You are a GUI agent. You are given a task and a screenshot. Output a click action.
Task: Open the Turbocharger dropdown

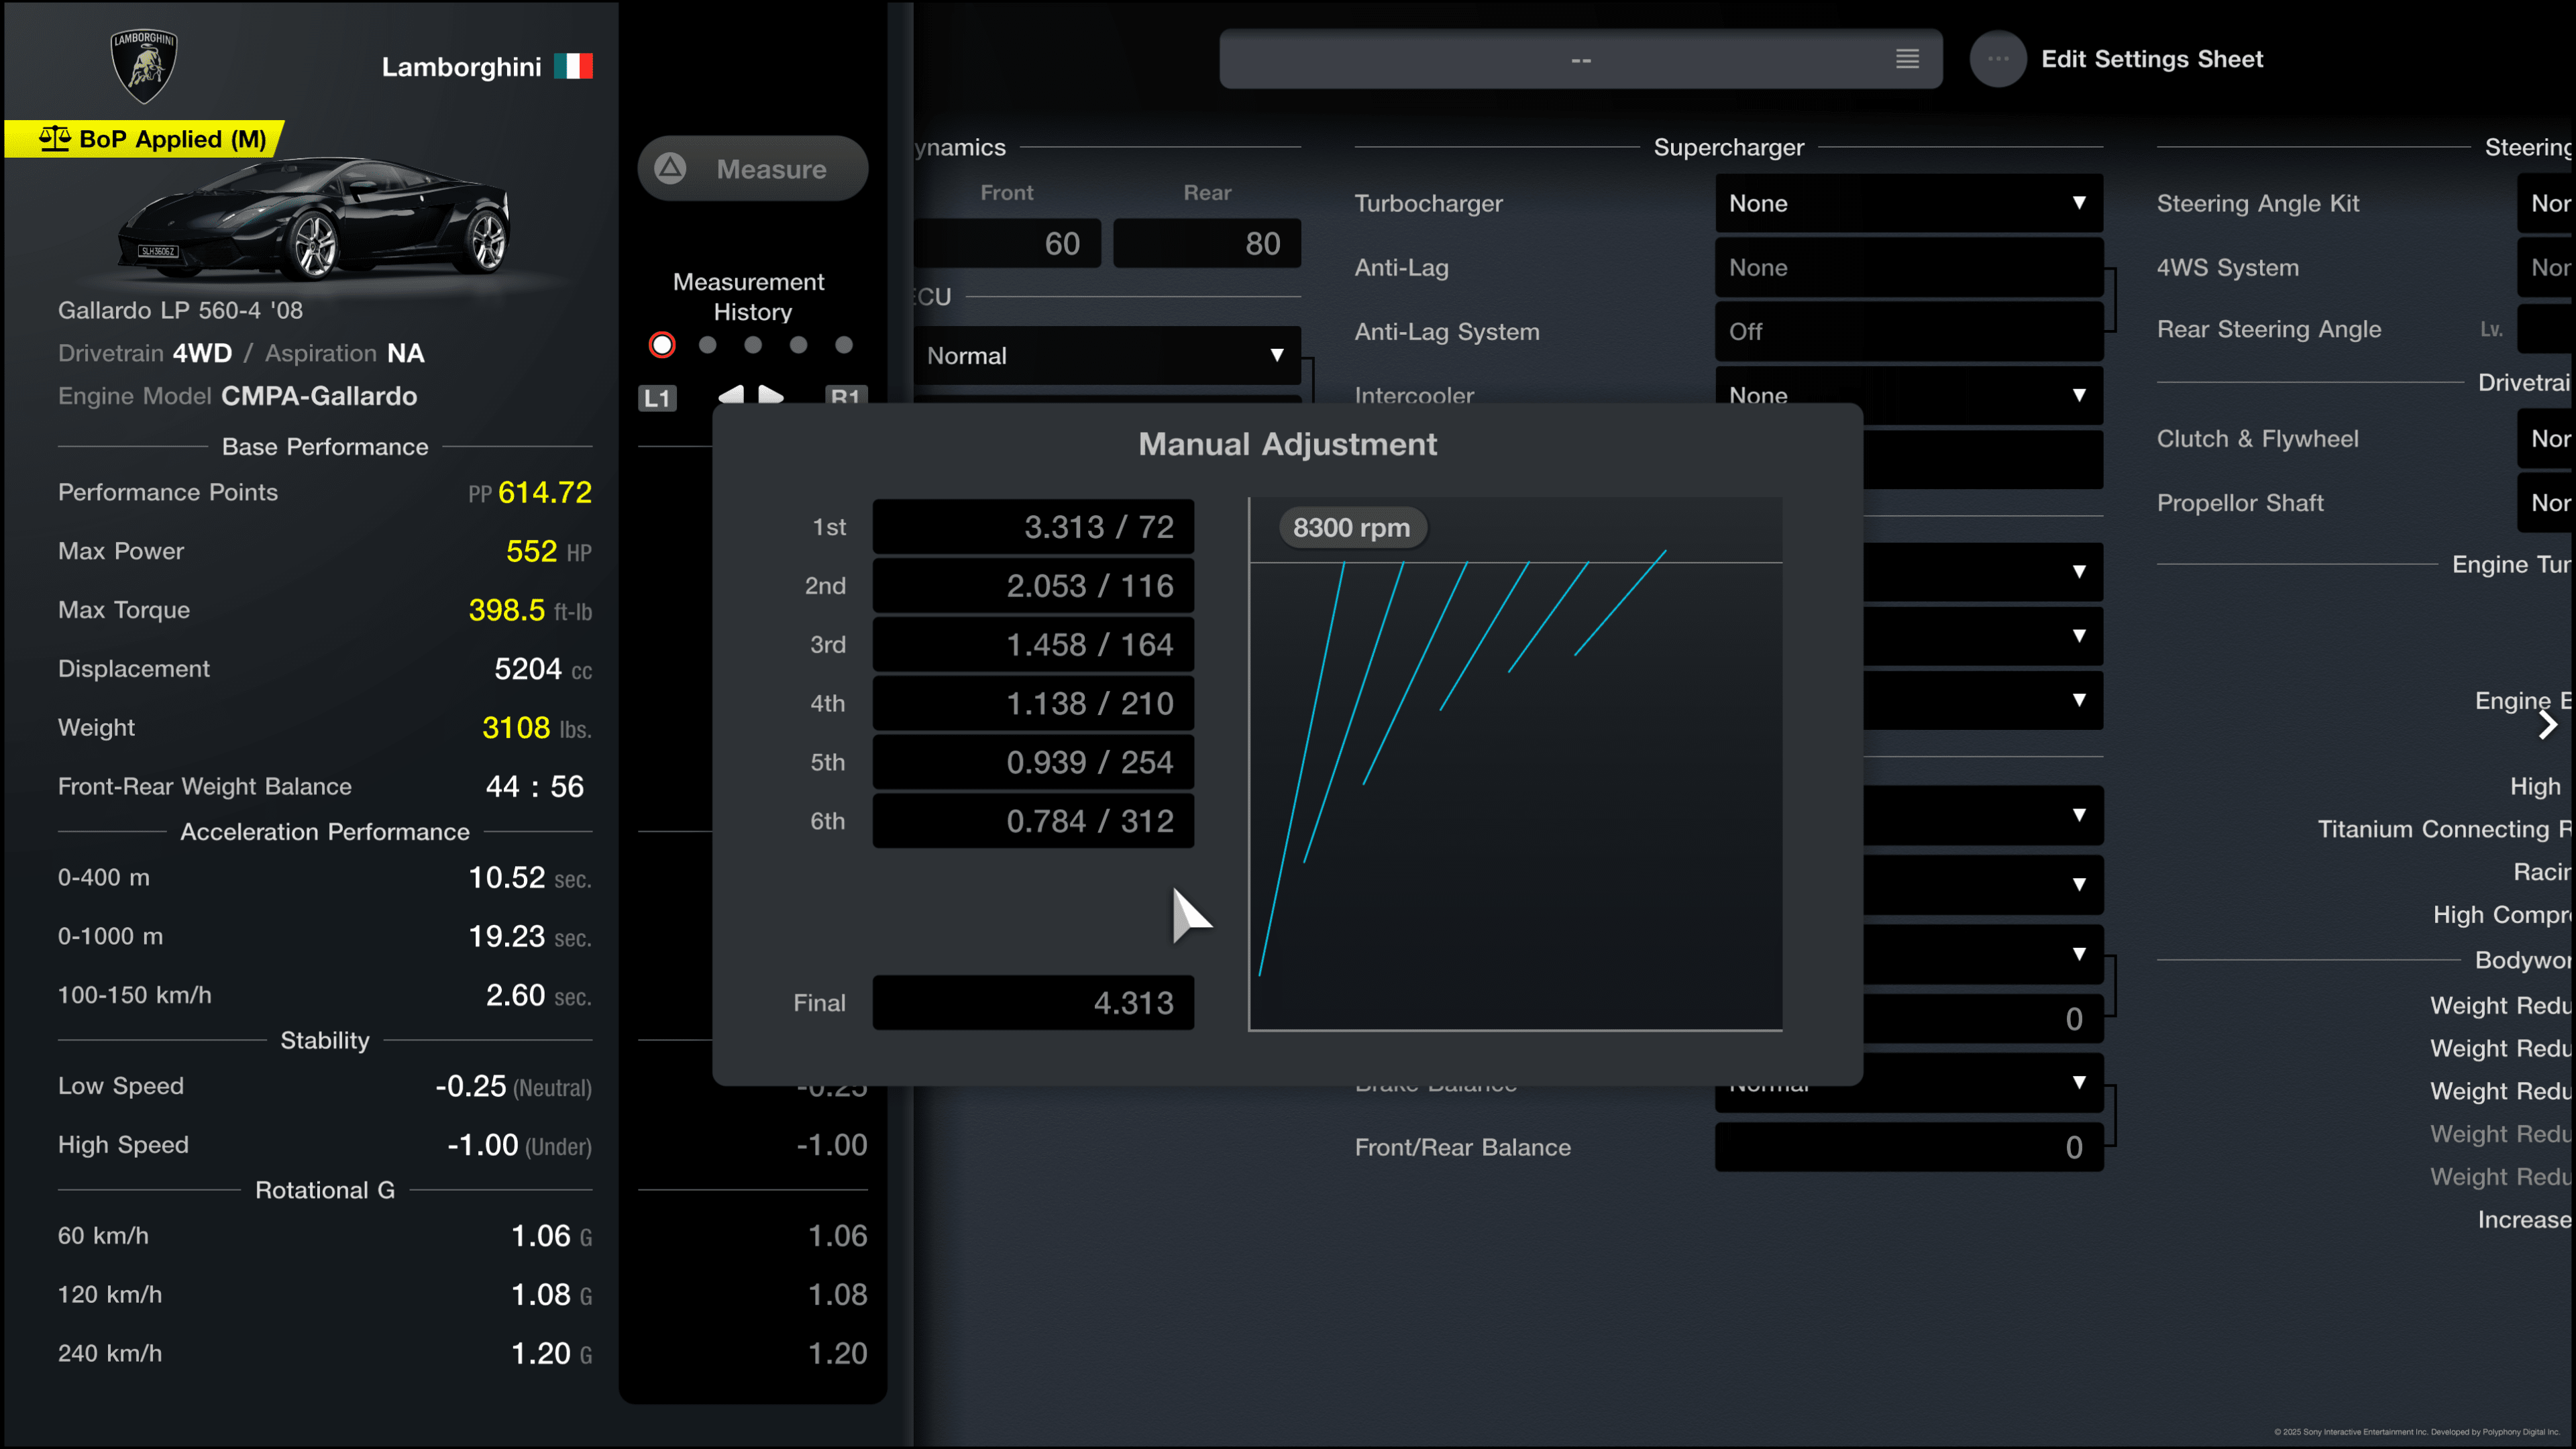point(1908,203)
